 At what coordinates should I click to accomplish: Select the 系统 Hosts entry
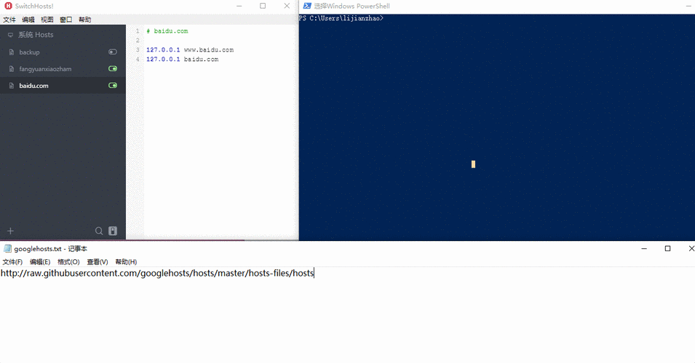[x=63, y=35]
